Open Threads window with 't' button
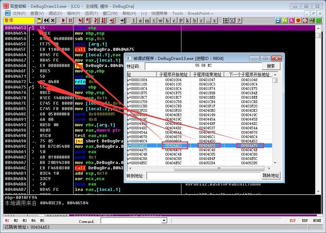 point(154,20)
